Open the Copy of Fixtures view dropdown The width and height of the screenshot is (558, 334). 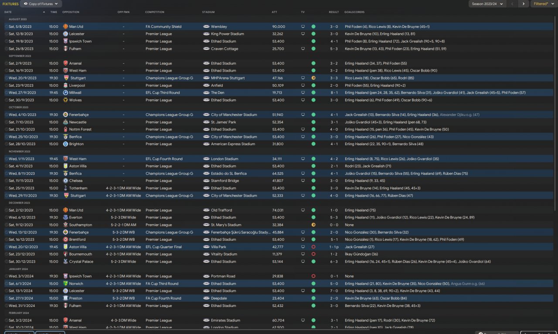tap(41, 4)
